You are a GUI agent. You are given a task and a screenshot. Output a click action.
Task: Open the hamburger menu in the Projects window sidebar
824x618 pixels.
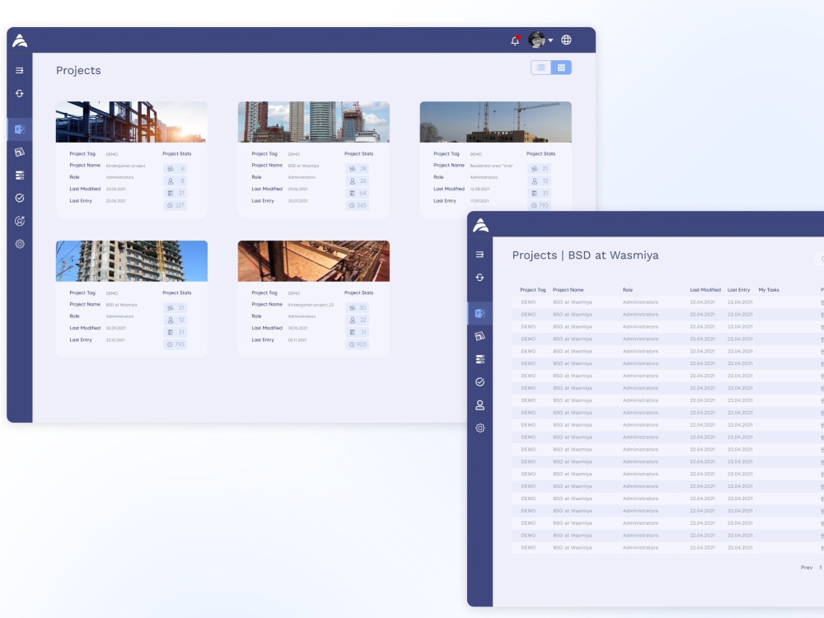[x=20, y=70]
